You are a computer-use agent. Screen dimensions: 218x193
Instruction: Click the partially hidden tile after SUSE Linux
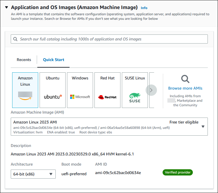pyautogui.click(x=152, y=90)
